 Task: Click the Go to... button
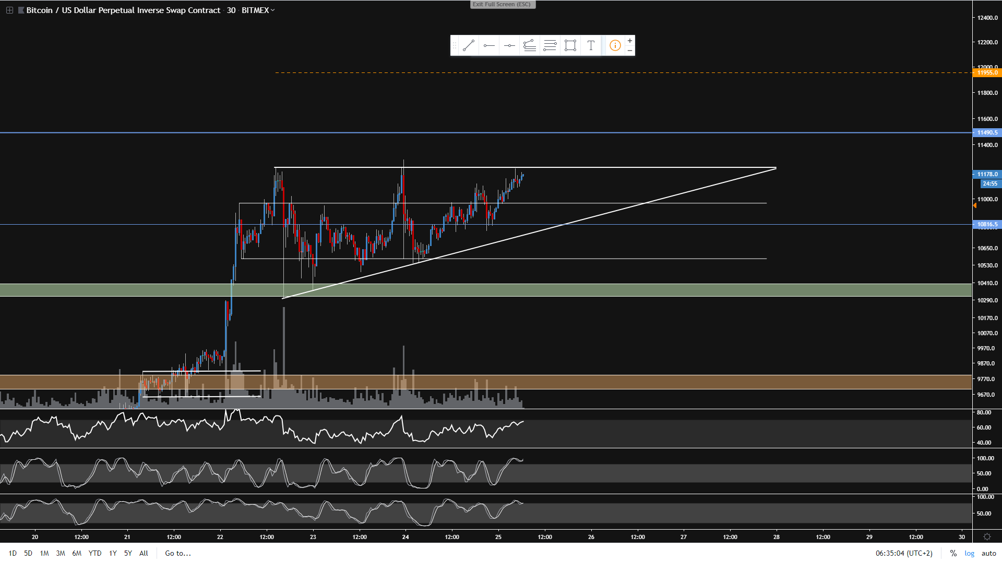point(178,553)
